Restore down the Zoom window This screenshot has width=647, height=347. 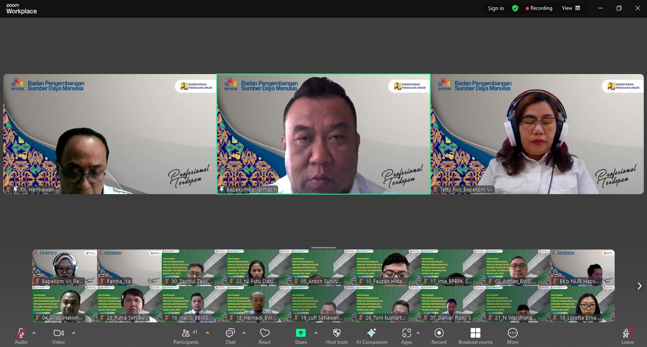click(619, 8)
